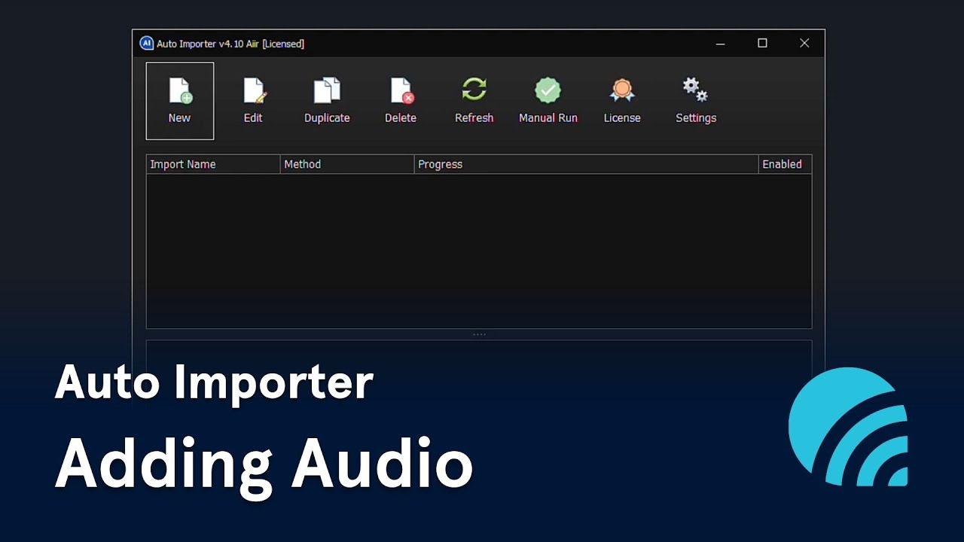The width and height of the screenshot is (964, 542).
Task: Refresh the import list
Action: click(474, 101)
